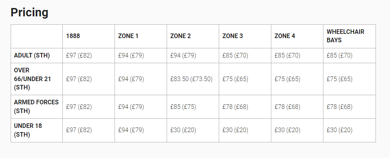
Task: Click the Under 18 (STH) row label
Action: tap(28, 130)
